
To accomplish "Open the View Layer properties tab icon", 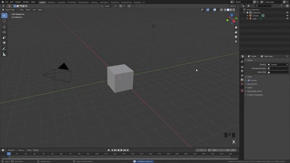I will (x=242, y=76).
